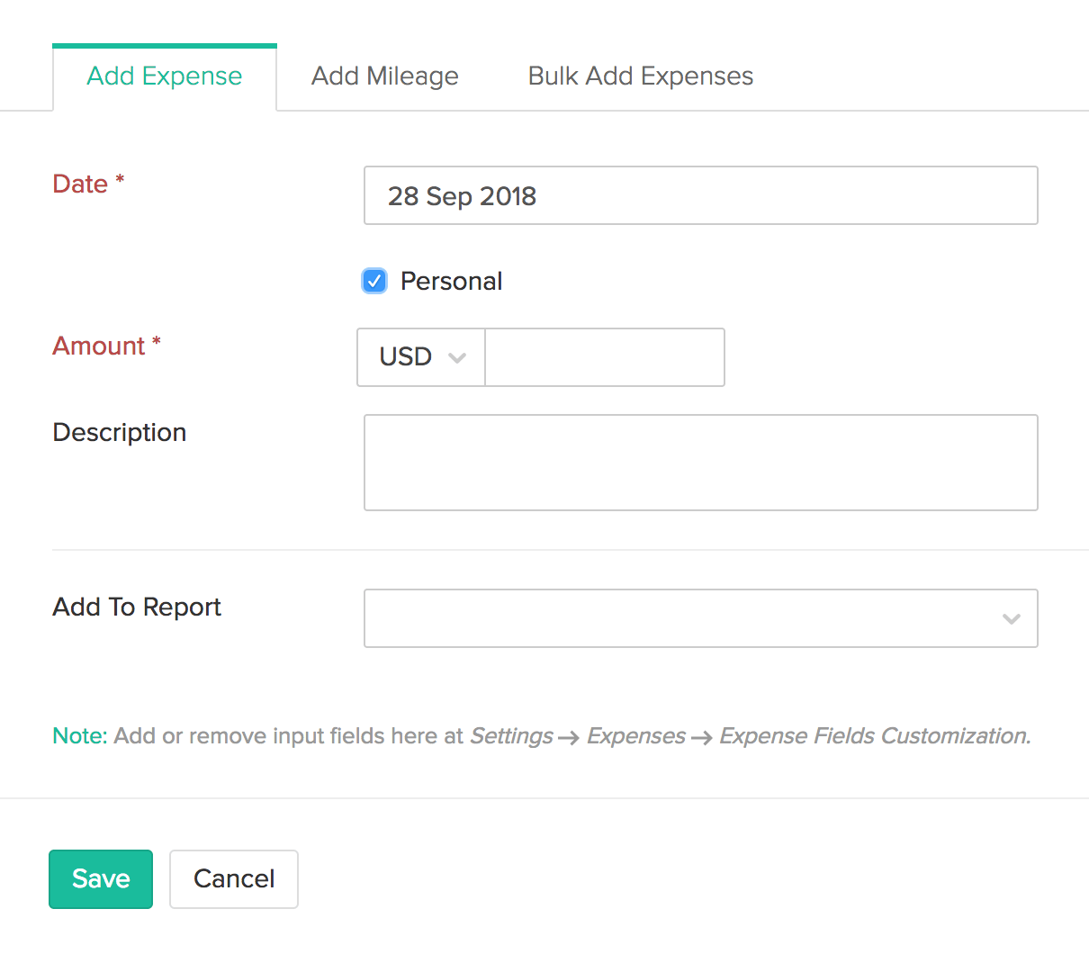
Task: Open the Add Mileage tab
Action: click(x=384, y=76)
